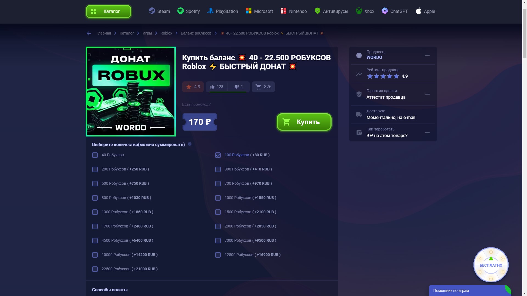Go to Игры breadcrumb link
Viewport: 527px width, 296px height.
tap(147, 33)
